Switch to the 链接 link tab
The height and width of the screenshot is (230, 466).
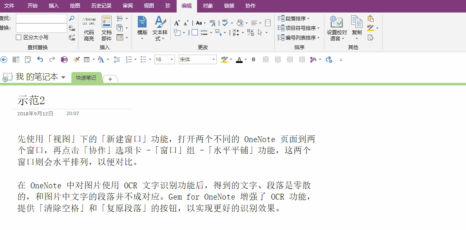coord(229,6)
